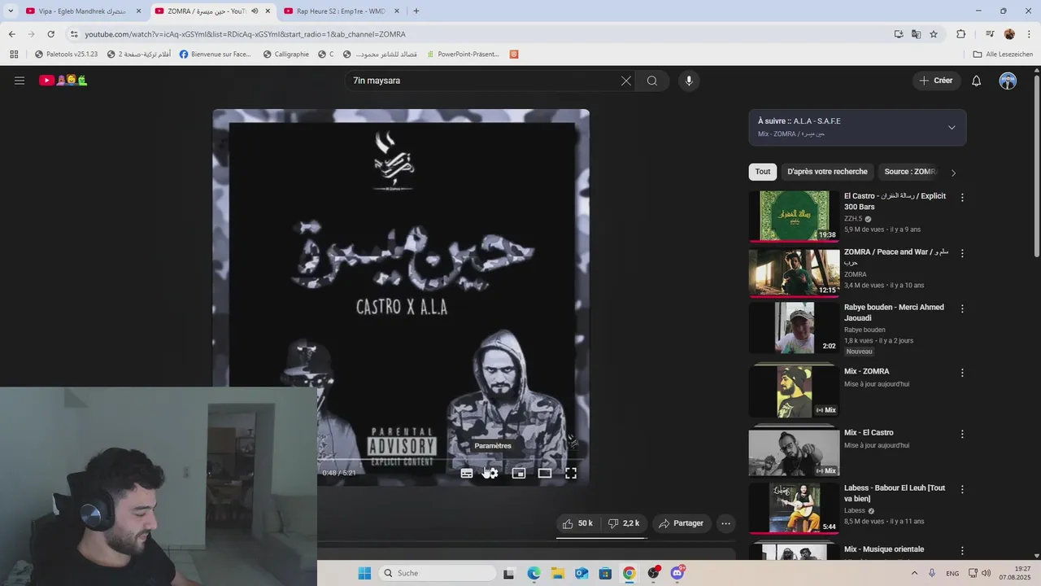Open the Bienvenue sur Face... bookmark

(x=216, y=55)
